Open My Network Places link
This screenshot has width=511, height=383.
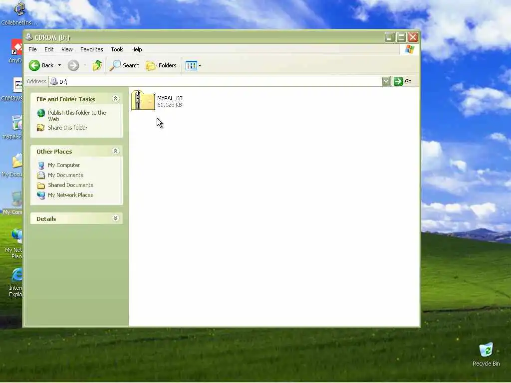(x=70, y=195)
